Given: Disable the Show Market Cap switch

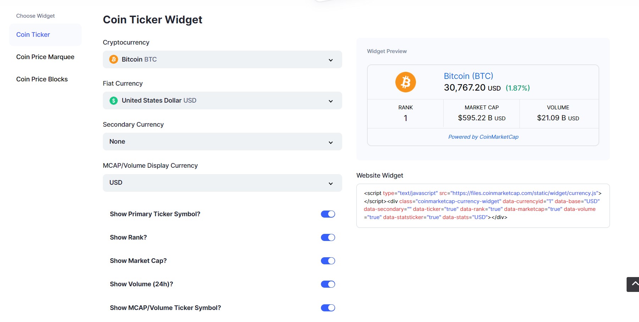Looking at the screenshot, I should tap(328, 261).
